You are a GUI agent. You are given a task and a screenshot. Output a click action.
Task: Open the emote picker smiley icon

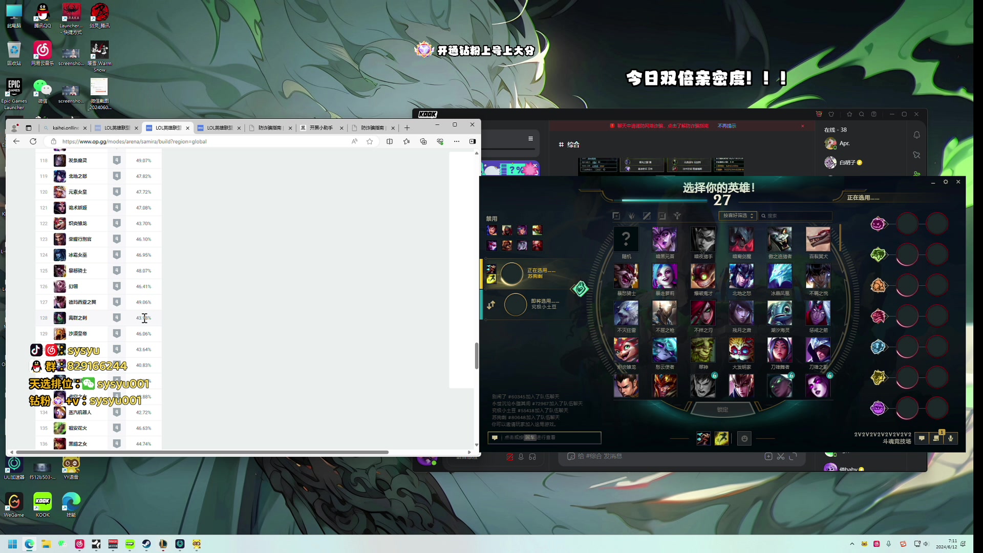(744, 438)
